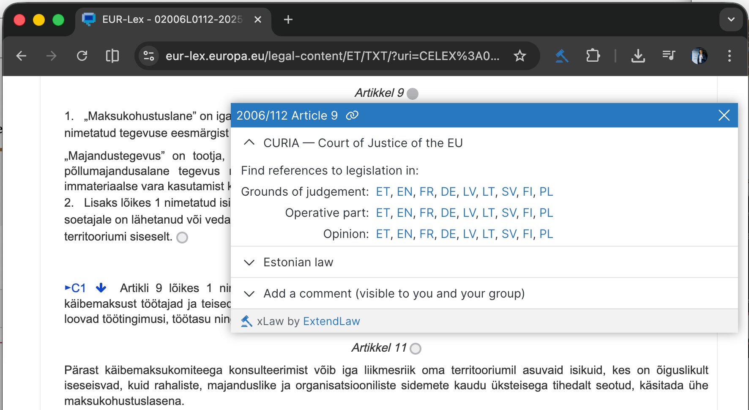Screen dimensions: 749x410
Task: Collapse the CURIA Court of Justice section
Action: pyautogui.click(x=249, y=143)
